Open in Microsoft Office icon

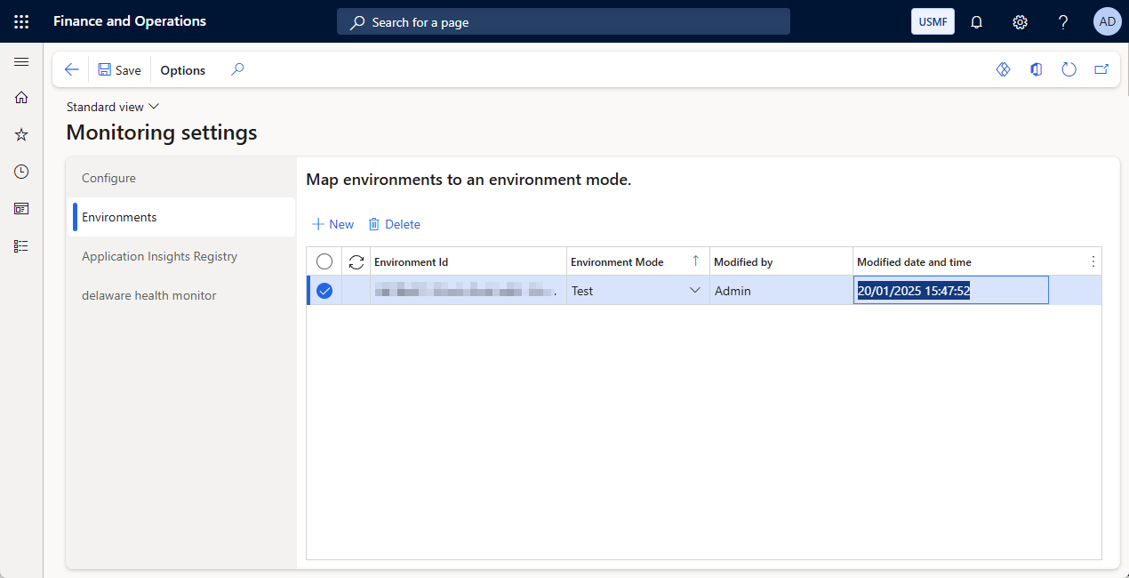pyautogui.click(x=1036, y=69)
